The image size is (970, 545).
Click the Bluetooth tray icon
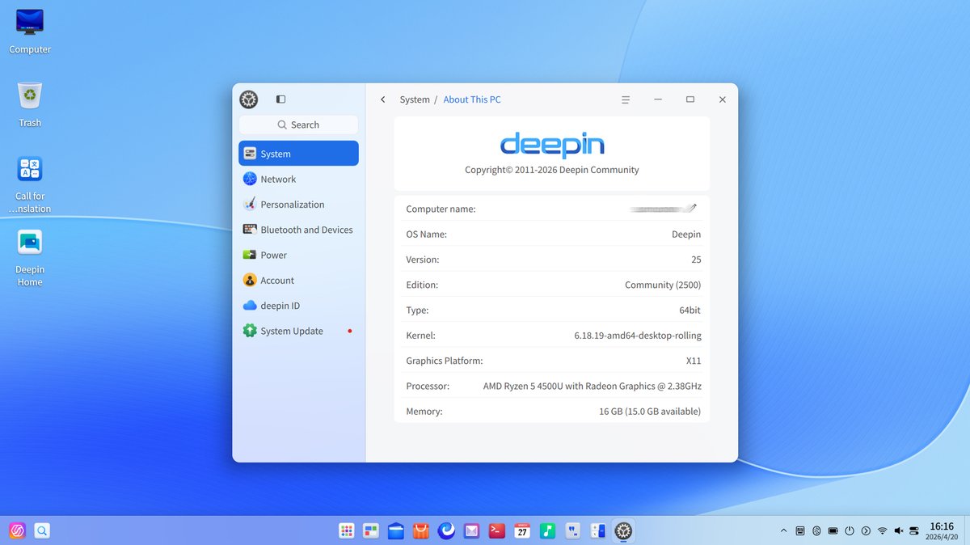[816, 530]
